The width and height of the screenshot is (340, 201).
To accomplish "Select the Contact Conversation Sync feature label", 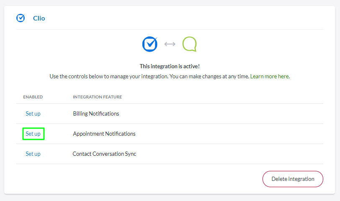I will pos(104,154).
